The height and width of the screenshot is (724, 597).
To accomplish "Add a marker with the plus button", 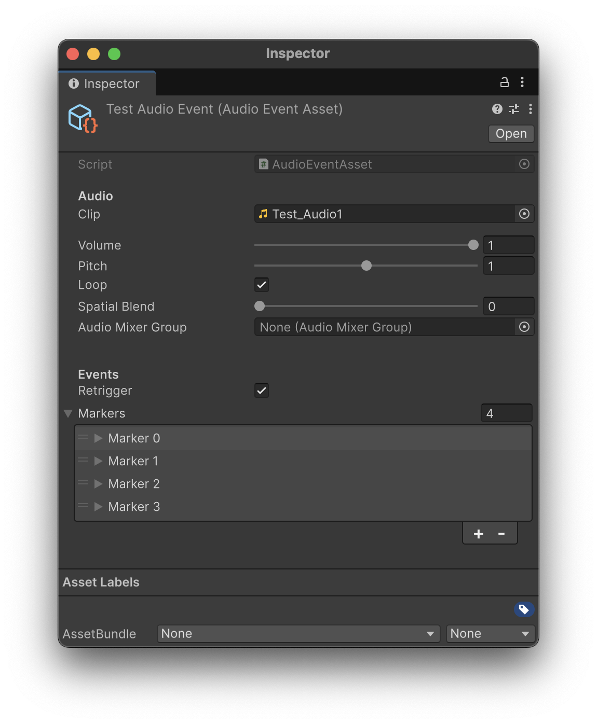I will pyautogui.click(x=479, y=534).
